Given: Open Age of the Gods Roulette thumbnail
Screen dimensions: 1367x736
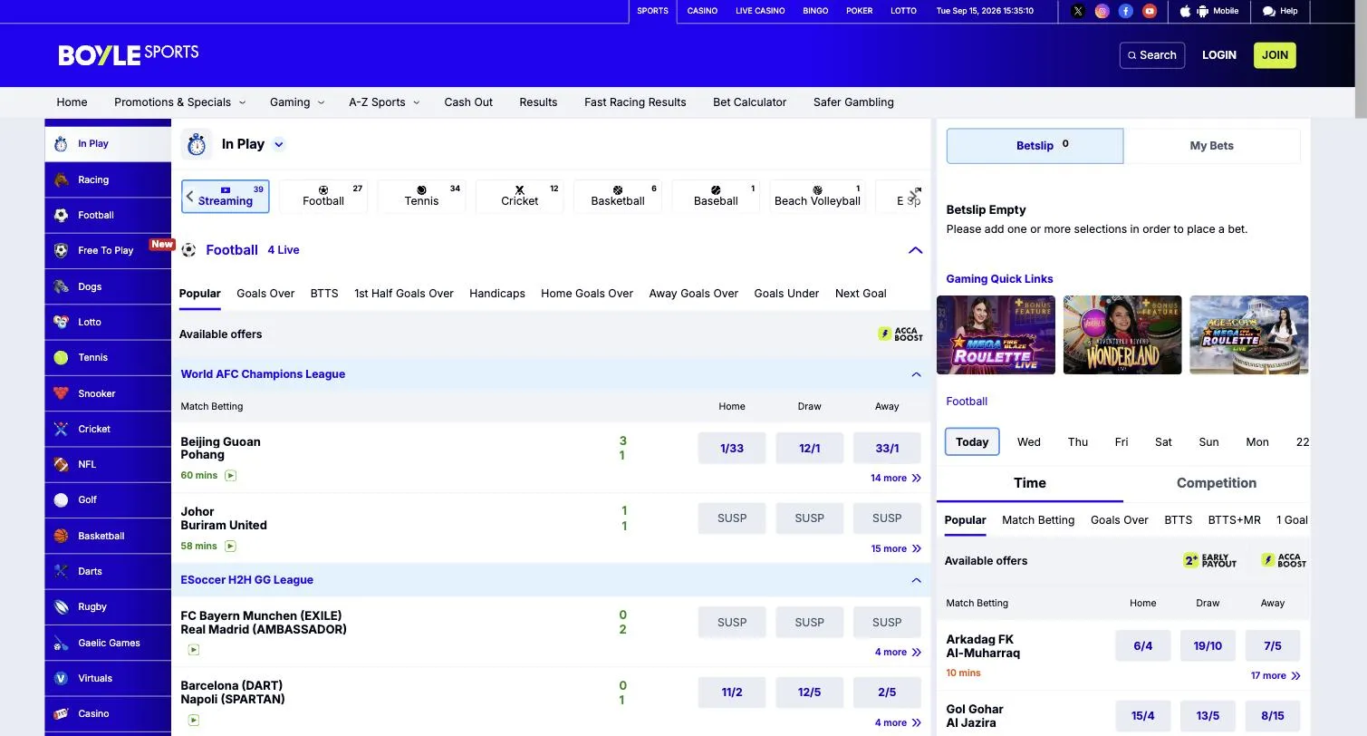Looking at the screenshot, I should [x=1249, y=334].
